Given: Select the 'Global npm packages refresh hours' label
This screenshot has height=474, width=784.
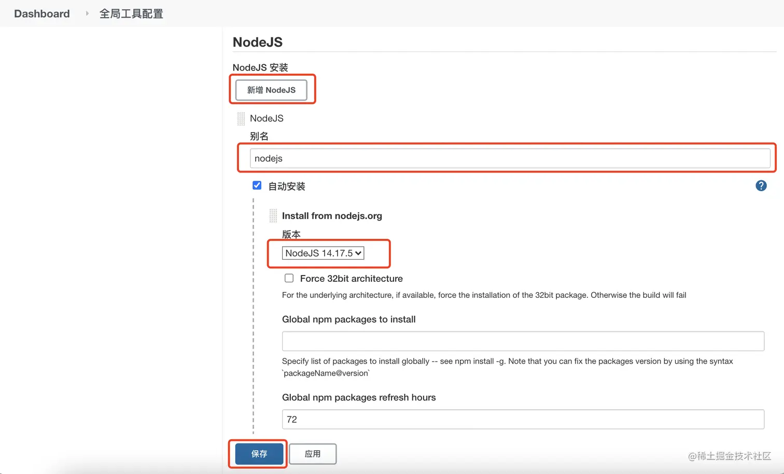Looking at the screenshot, I should coord(359,397).
